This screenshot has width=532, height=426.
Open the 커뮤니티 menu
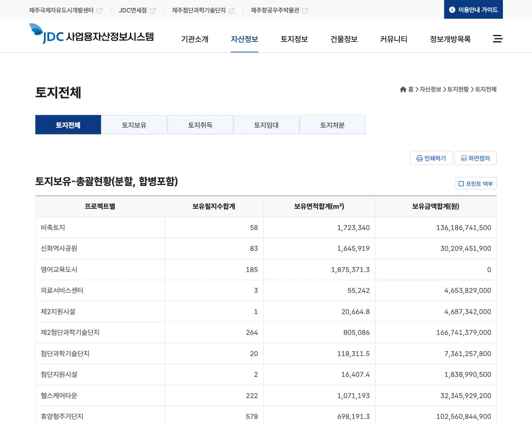click(394, 39)
